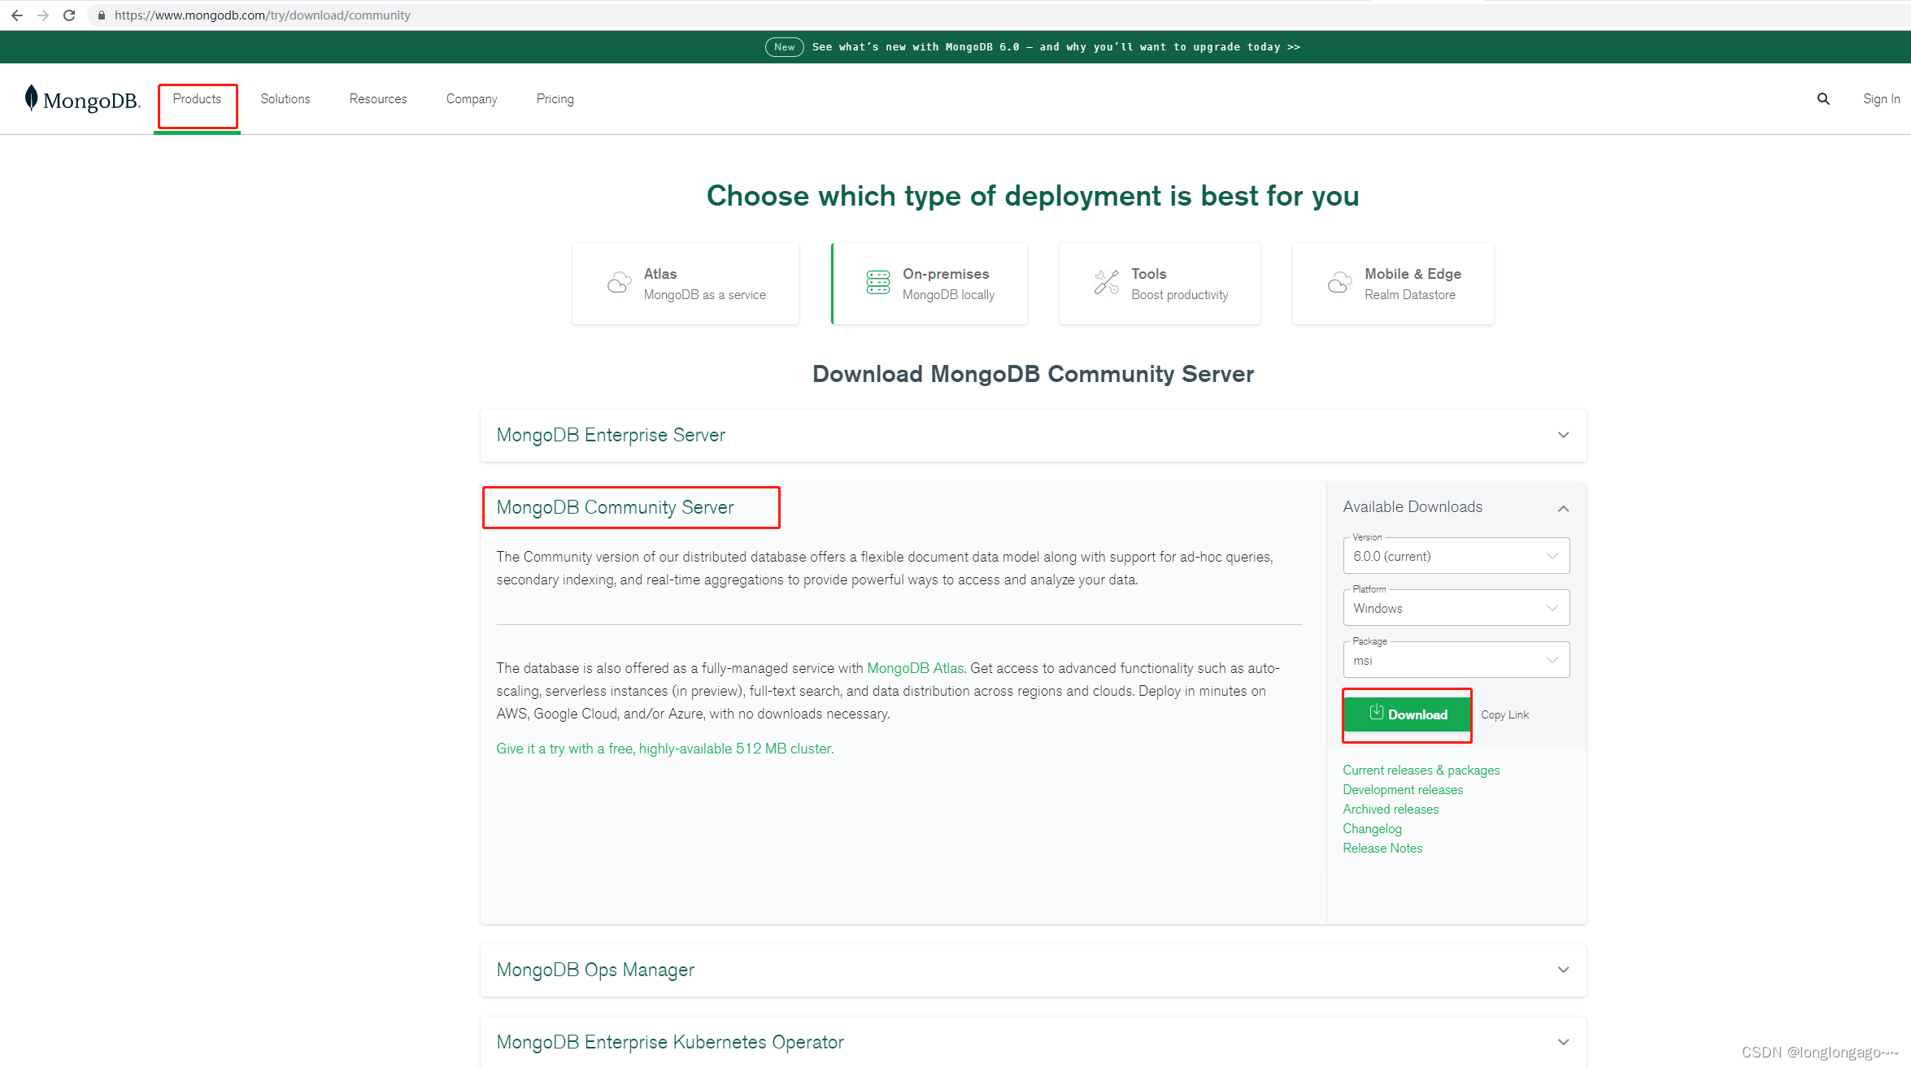
Task: Select the Tools Boost productivity card
Action: tap(1160, 284)
